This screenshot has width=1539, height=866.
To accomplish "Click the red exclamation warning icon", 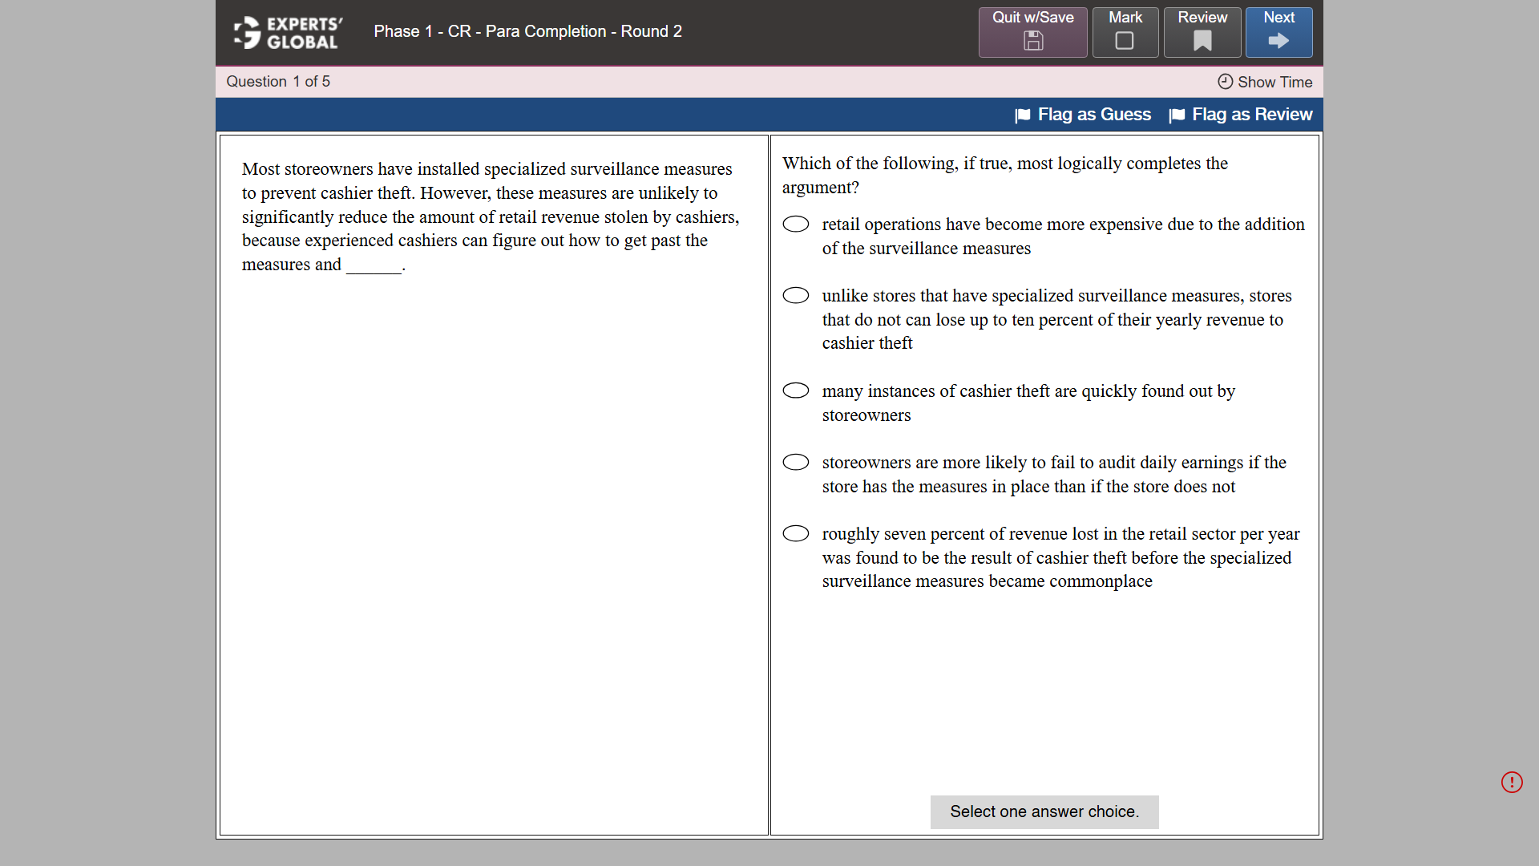I will pyautogui.click(x=1513, y=782).
